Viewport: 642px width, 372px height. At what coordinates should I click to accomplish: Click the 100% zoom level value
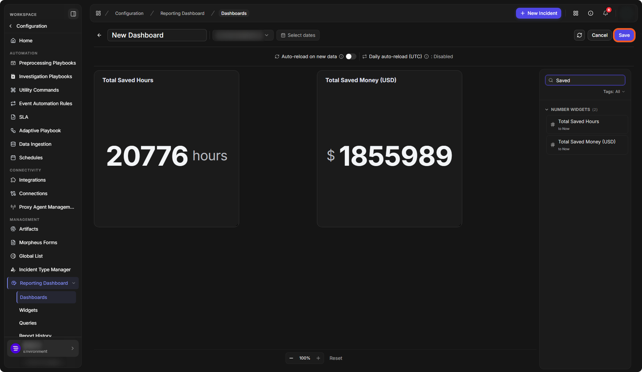click(x=305, y=358)
